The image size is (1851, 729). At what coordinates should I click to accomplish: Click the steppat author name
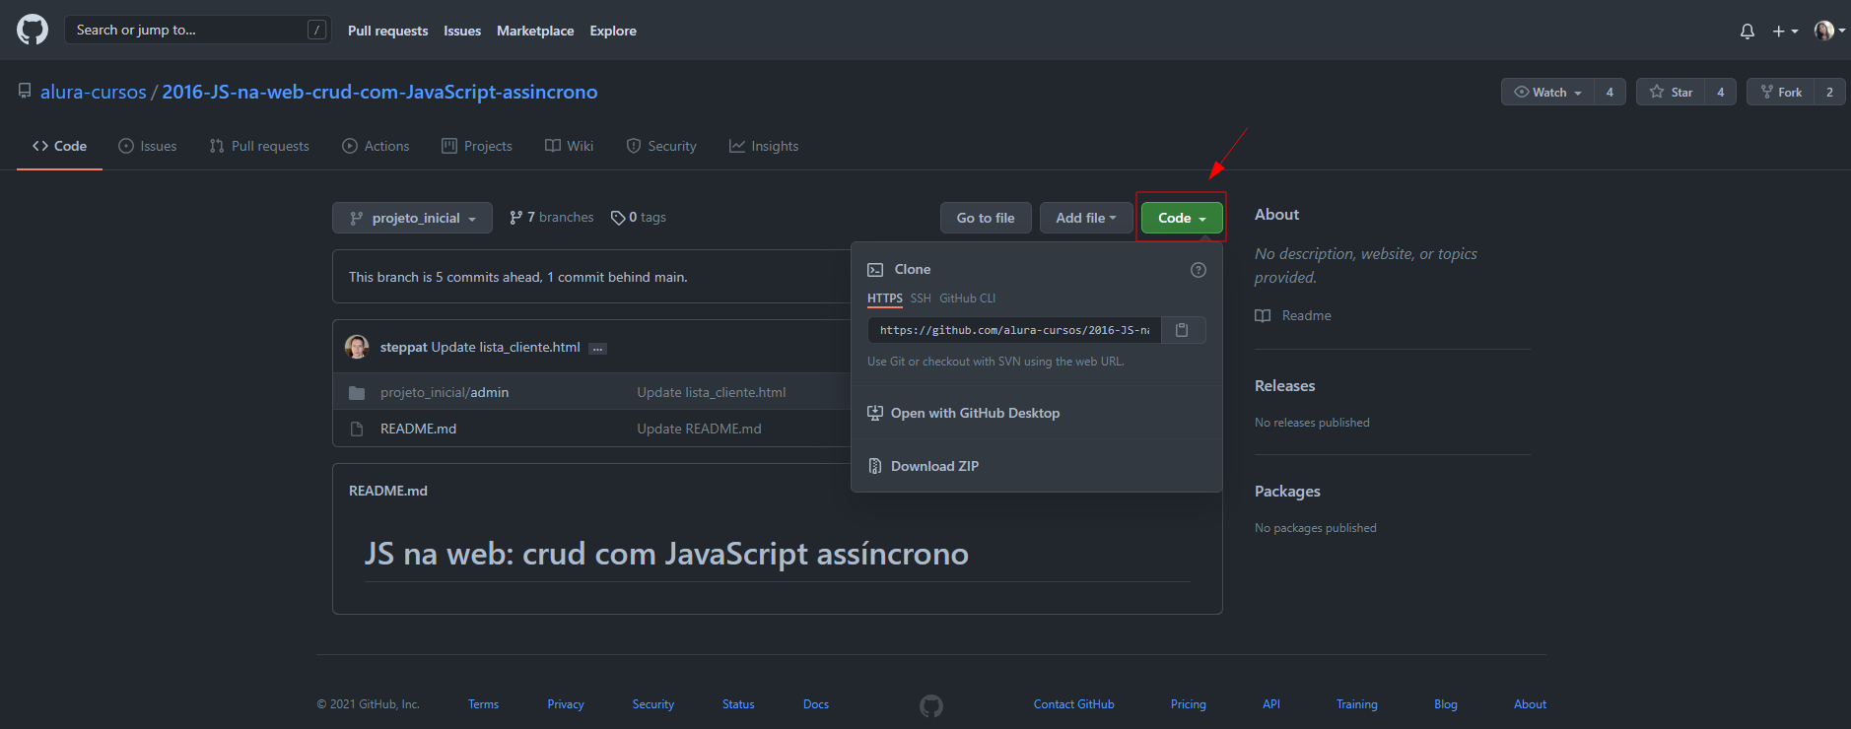(404, 348)
